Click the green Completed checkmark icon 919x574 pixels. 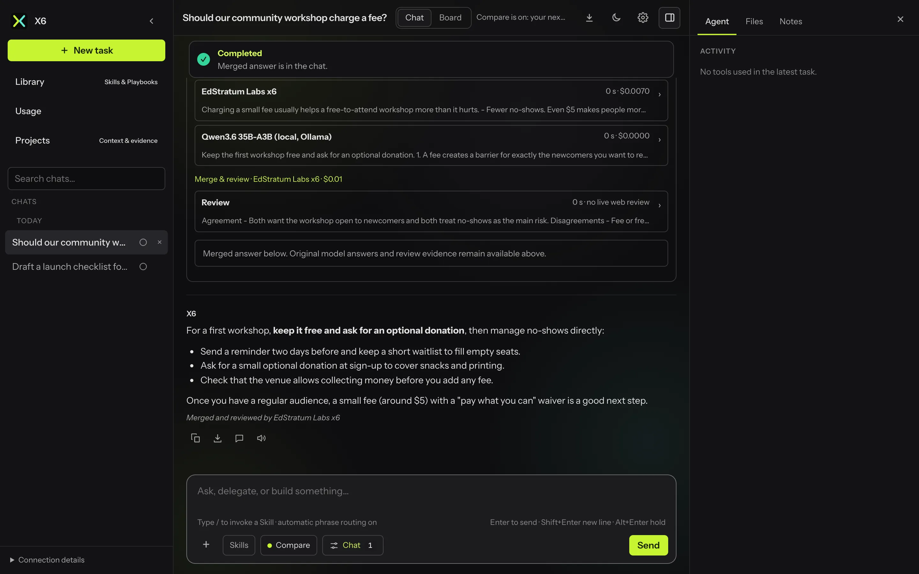pyautogui.click(x=204, y=59)
